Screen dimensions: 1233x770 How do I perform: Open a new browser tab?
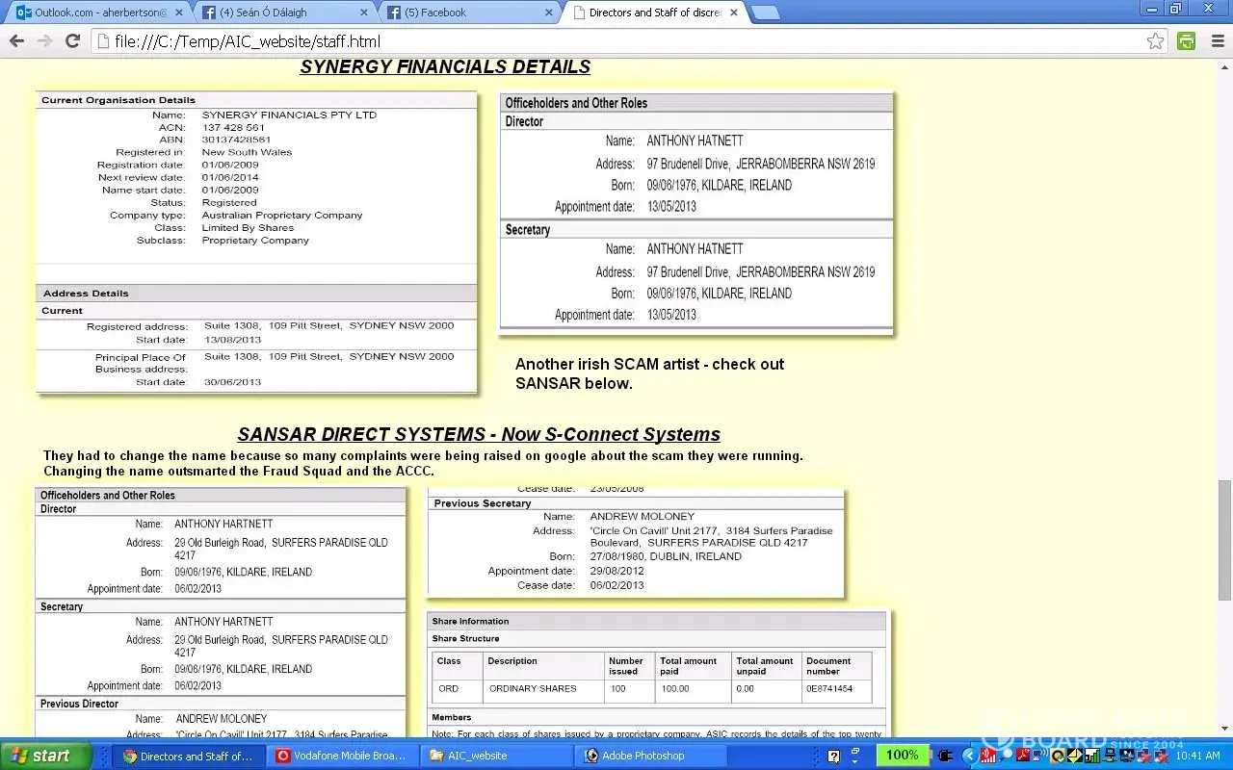pos(766,13)
